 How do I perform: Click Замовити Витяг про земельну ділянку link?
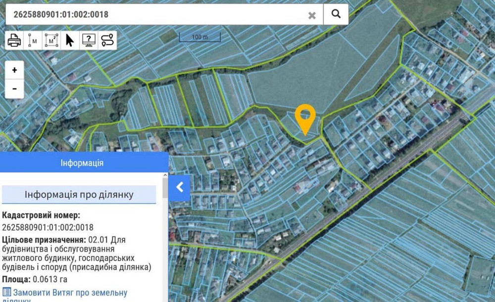click(70, 293)
